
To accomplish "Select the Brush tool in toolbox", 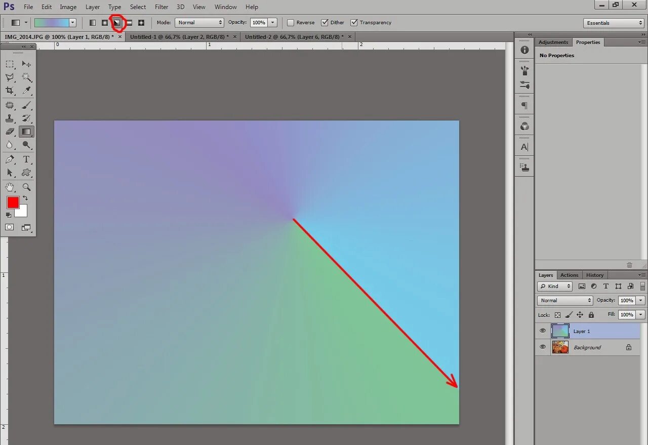I will (26, 105).
